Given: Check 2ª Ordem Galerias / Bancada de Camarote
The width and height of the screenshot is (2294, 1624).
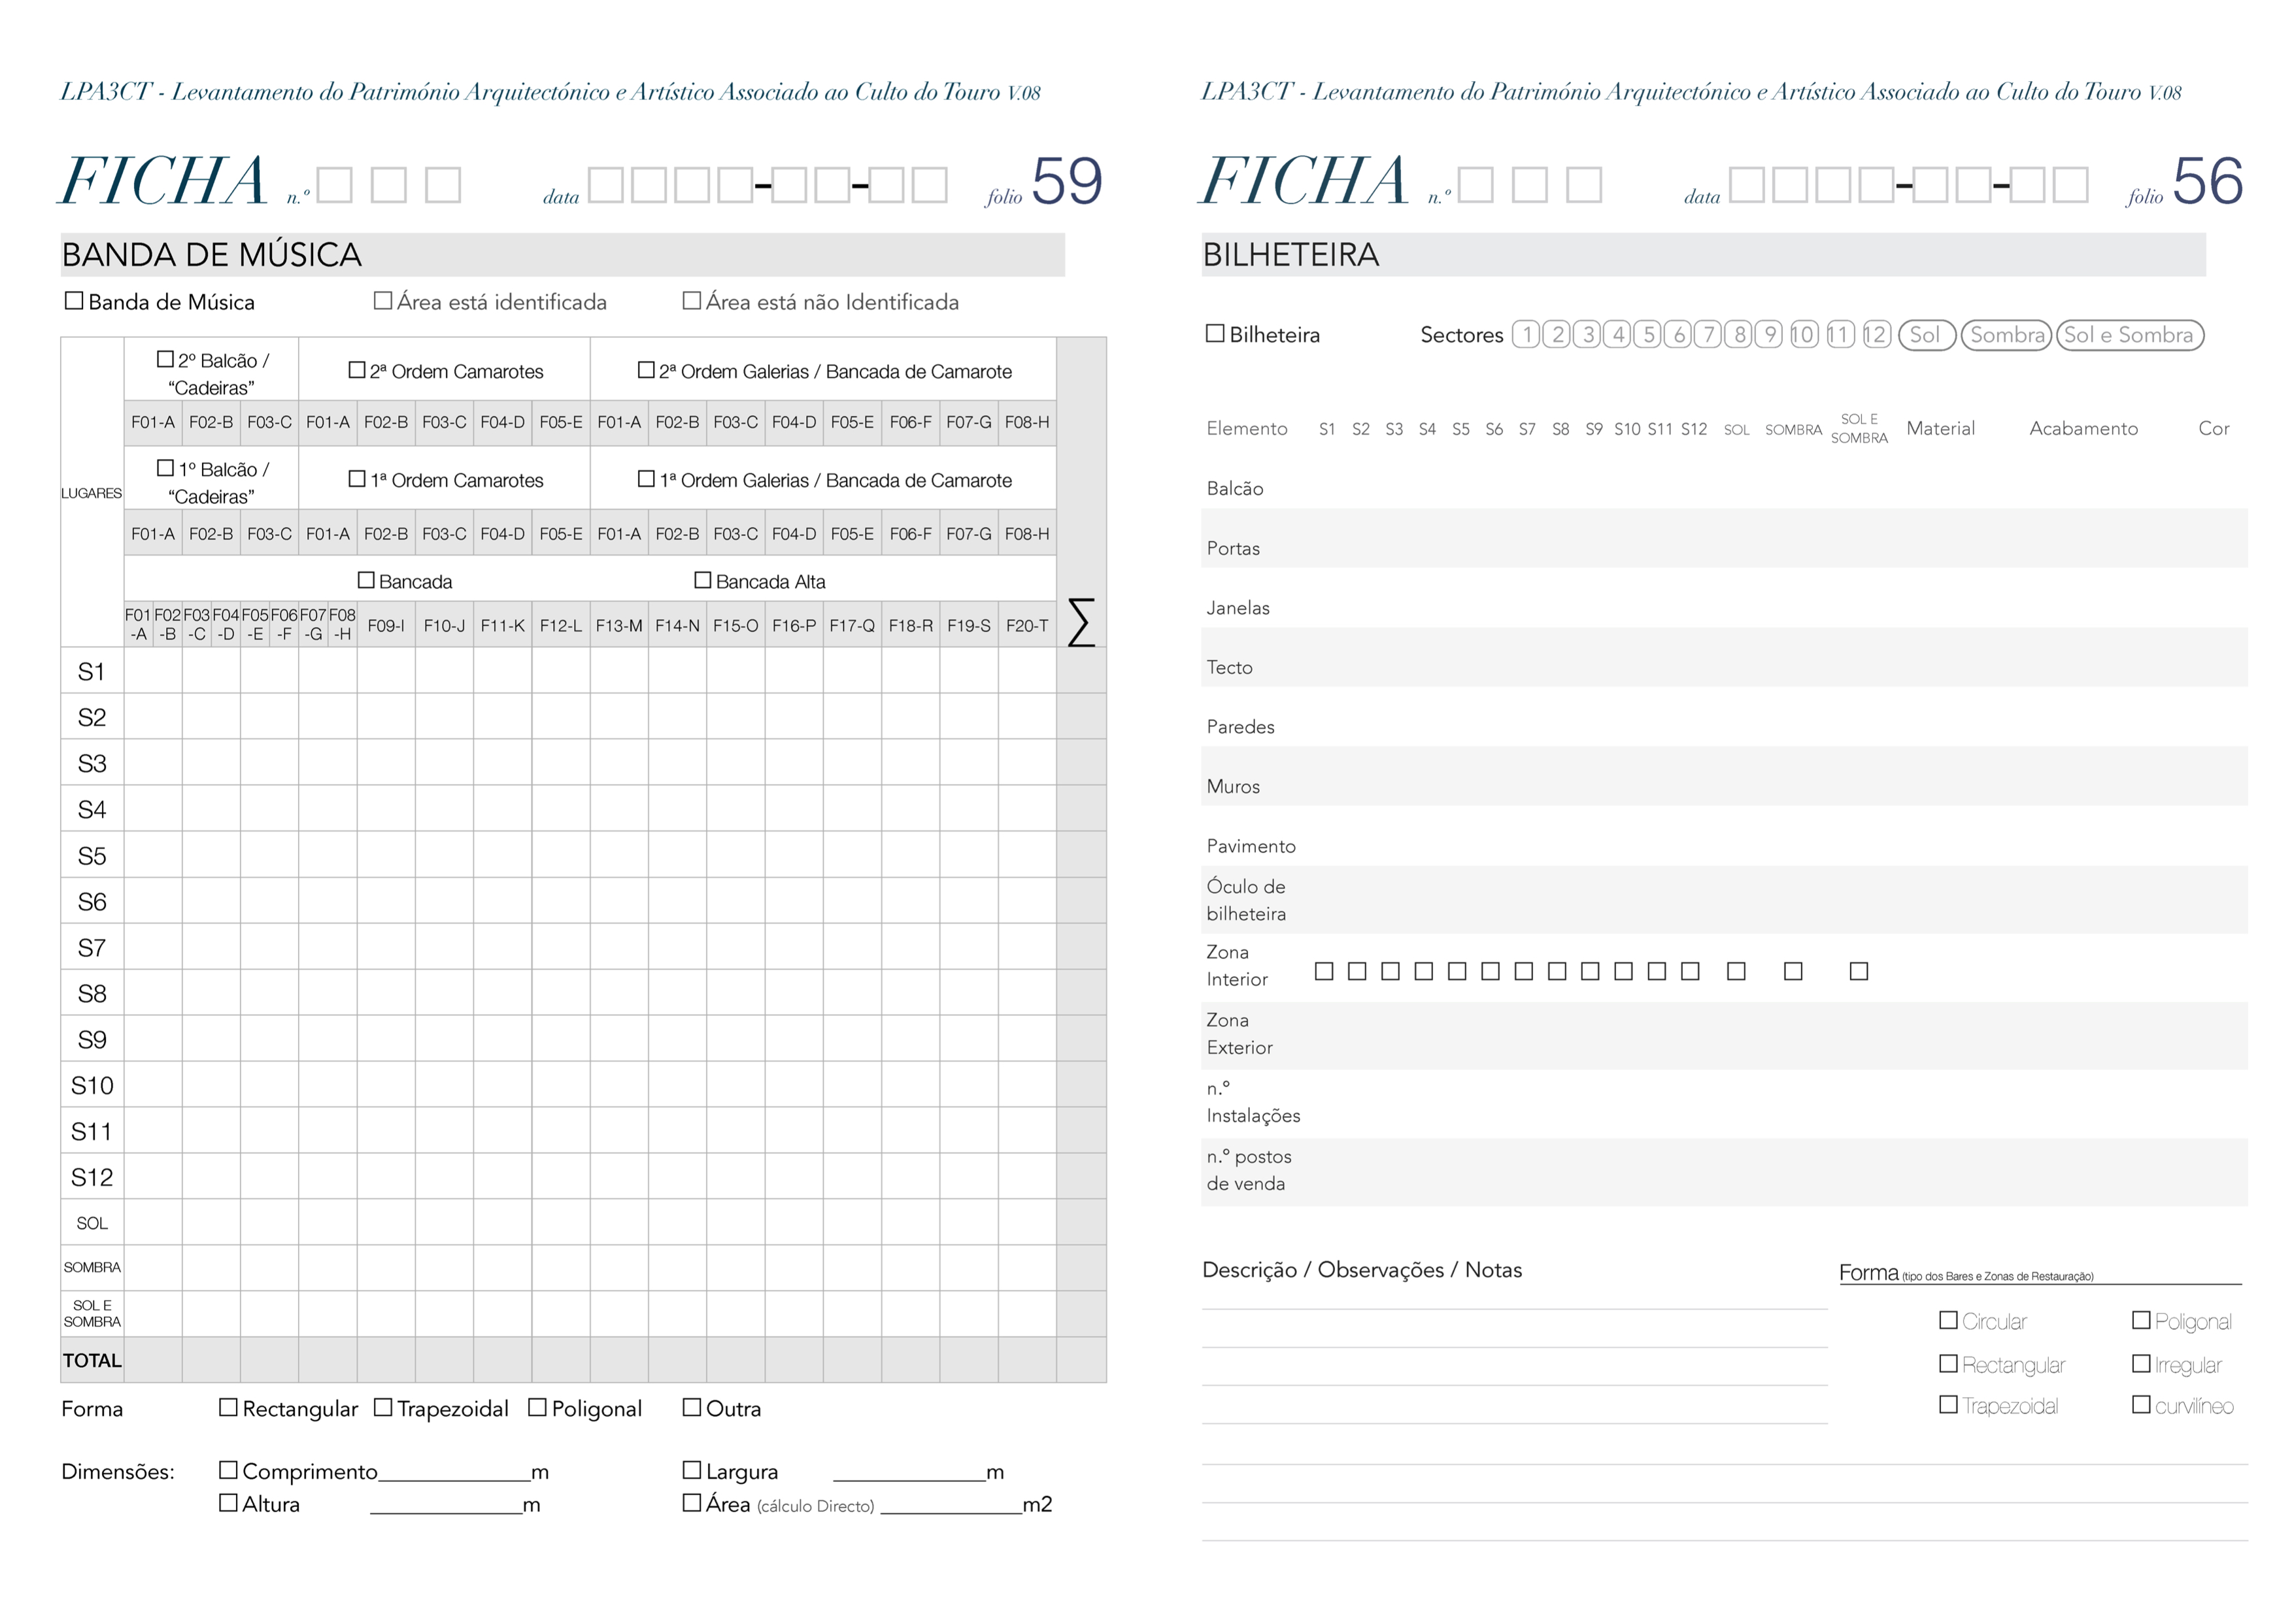Looking at the screenshot, I should (x=646, y=369).
